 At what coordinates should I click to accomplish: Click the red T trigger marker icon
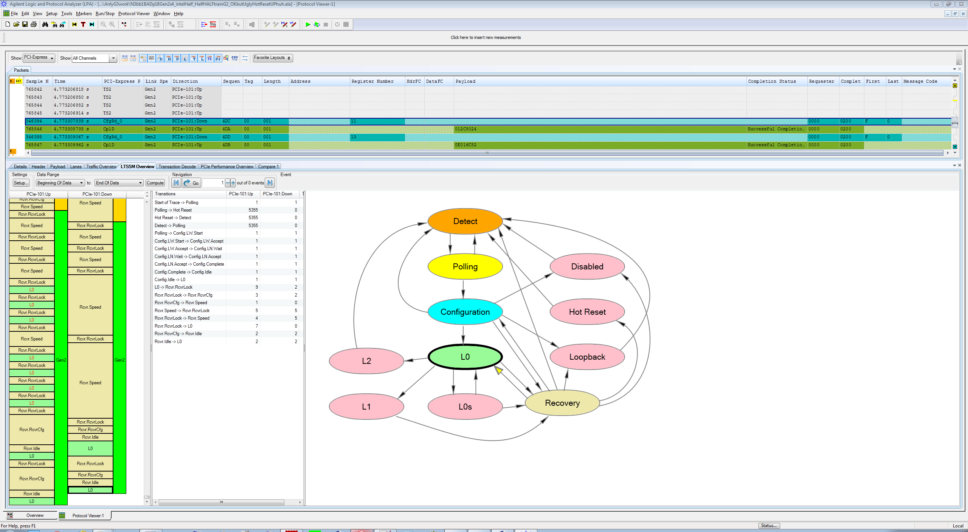click(x=83, y=25)
